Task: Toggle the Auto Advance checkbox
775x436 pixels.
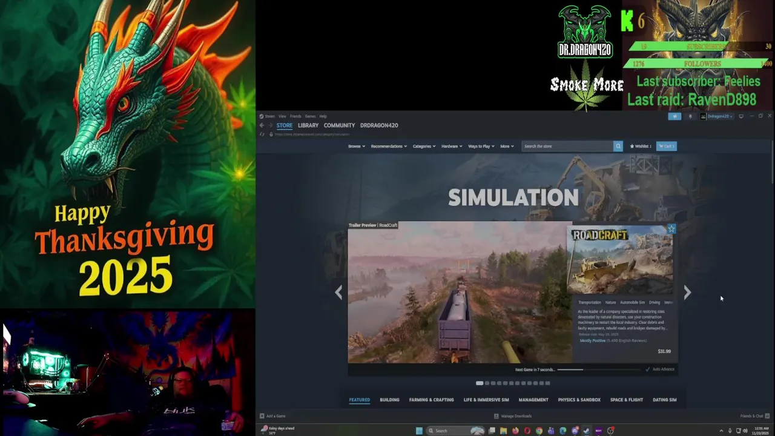Action: [x=647, y=369]
